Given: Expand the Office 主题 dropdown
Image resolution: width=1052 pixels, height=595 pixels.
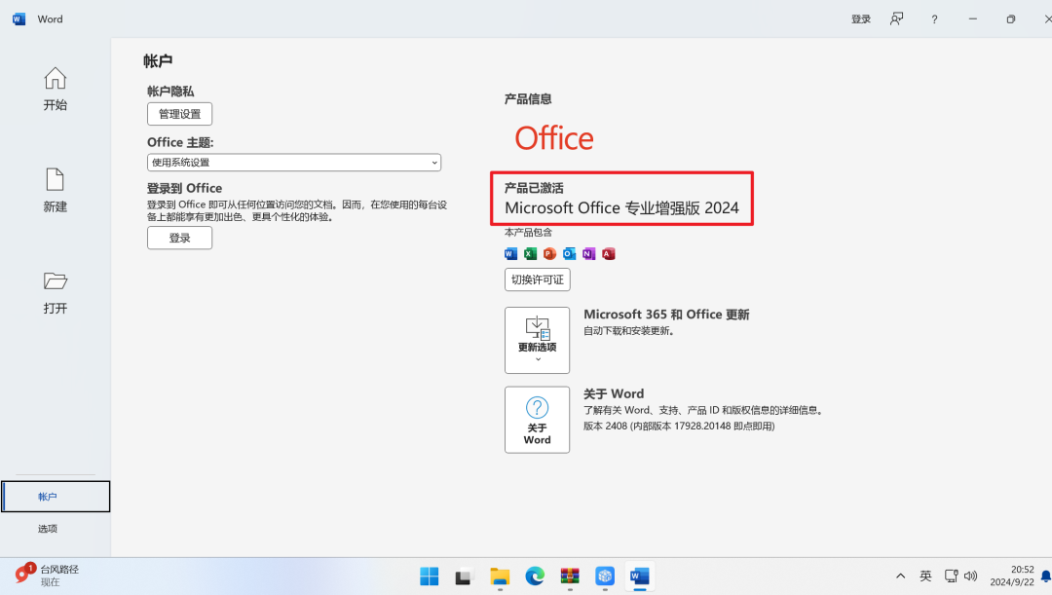Looking at the screenshot, I should [x=294, y=163].
